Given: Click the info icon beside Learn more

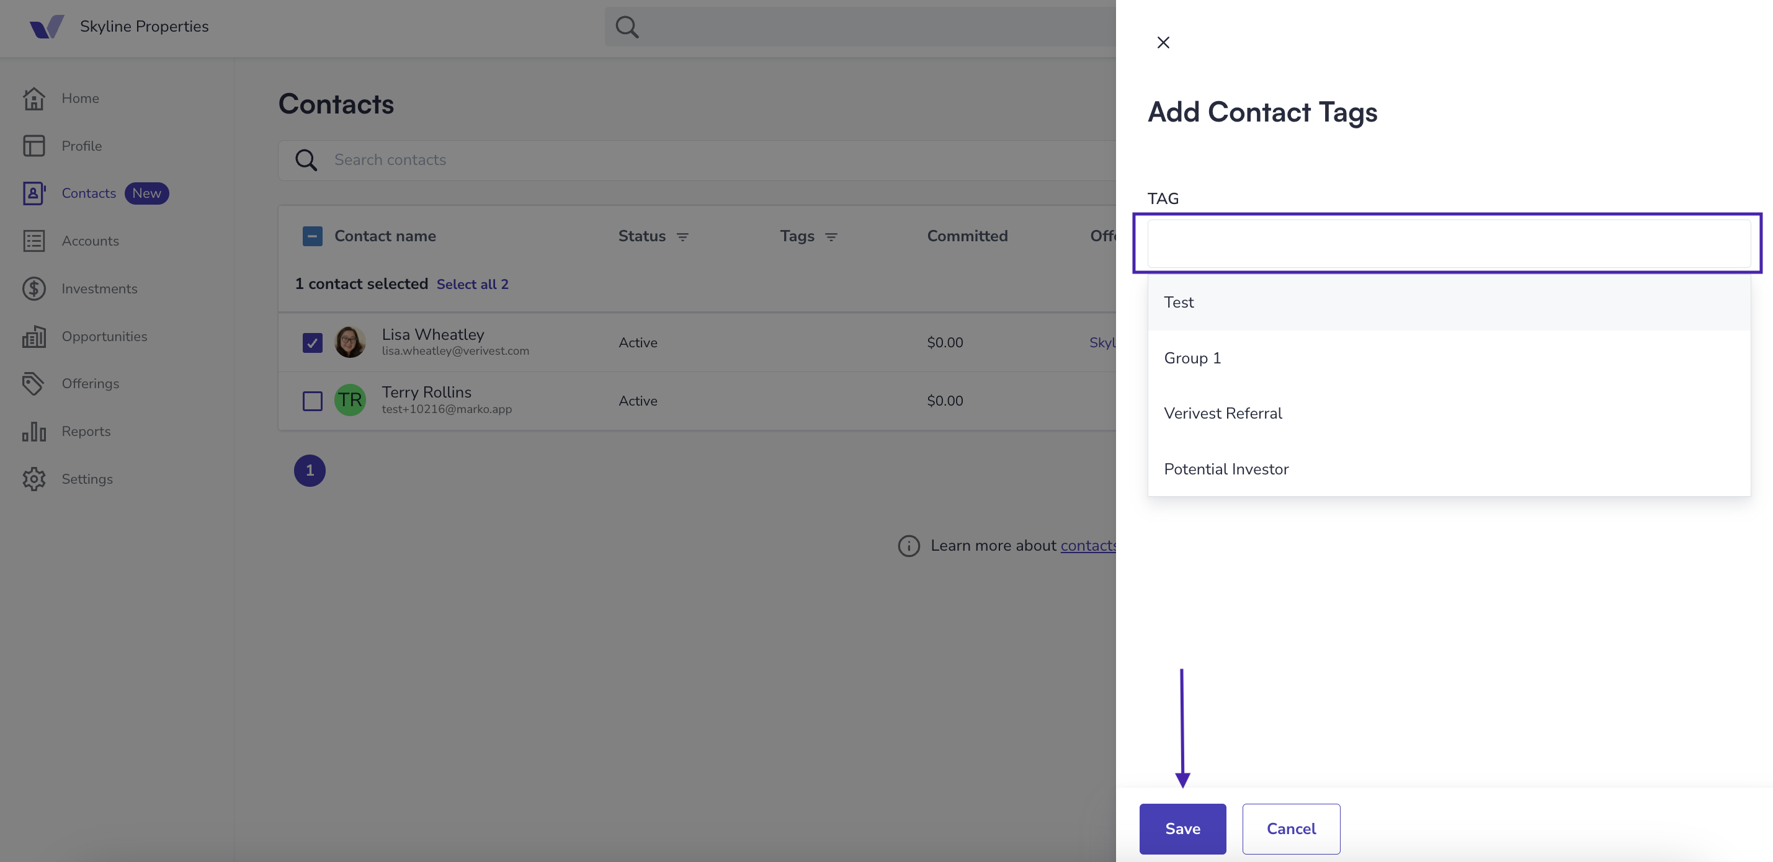Looking at the screenshot, I should click(x=909, y=546).
